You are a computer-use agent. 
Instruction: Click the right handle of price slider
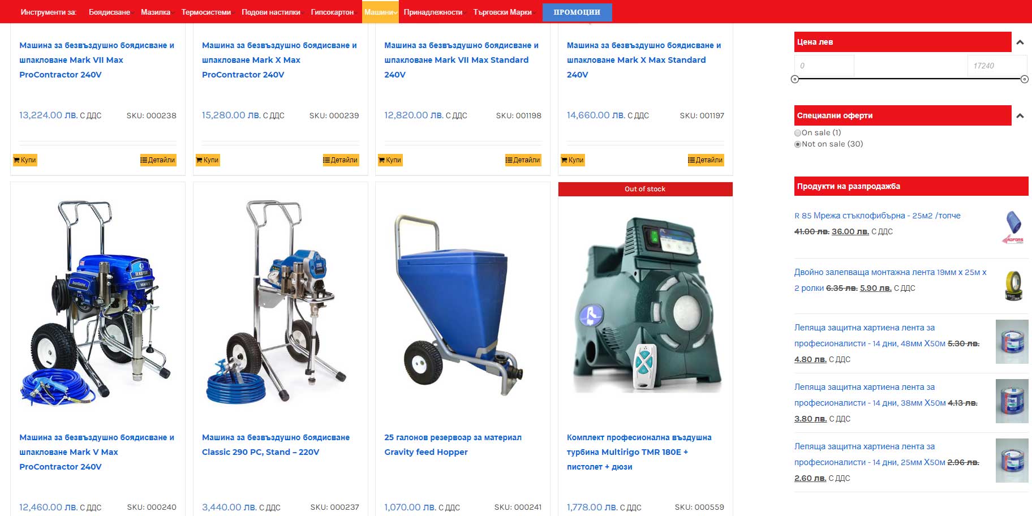click(1024, 79)
